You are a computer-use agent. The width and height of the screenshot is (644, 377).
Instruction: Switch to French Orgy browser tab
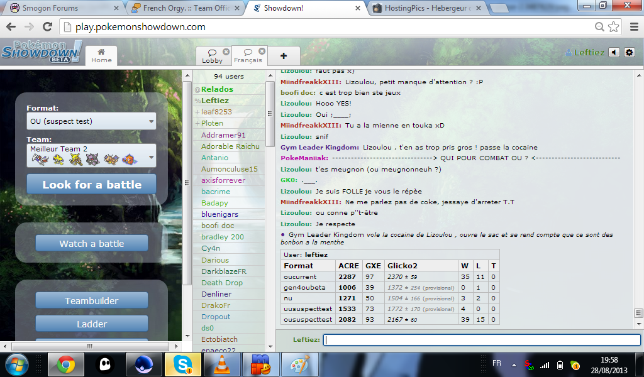tap(184, 8)
